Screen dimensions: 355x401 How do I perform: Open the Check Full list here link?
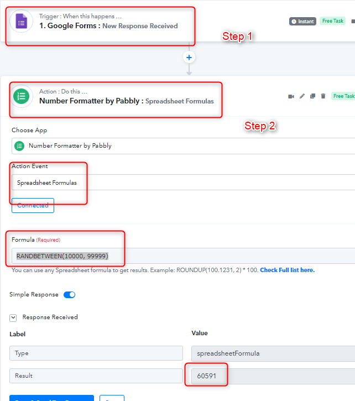point(287,270)
